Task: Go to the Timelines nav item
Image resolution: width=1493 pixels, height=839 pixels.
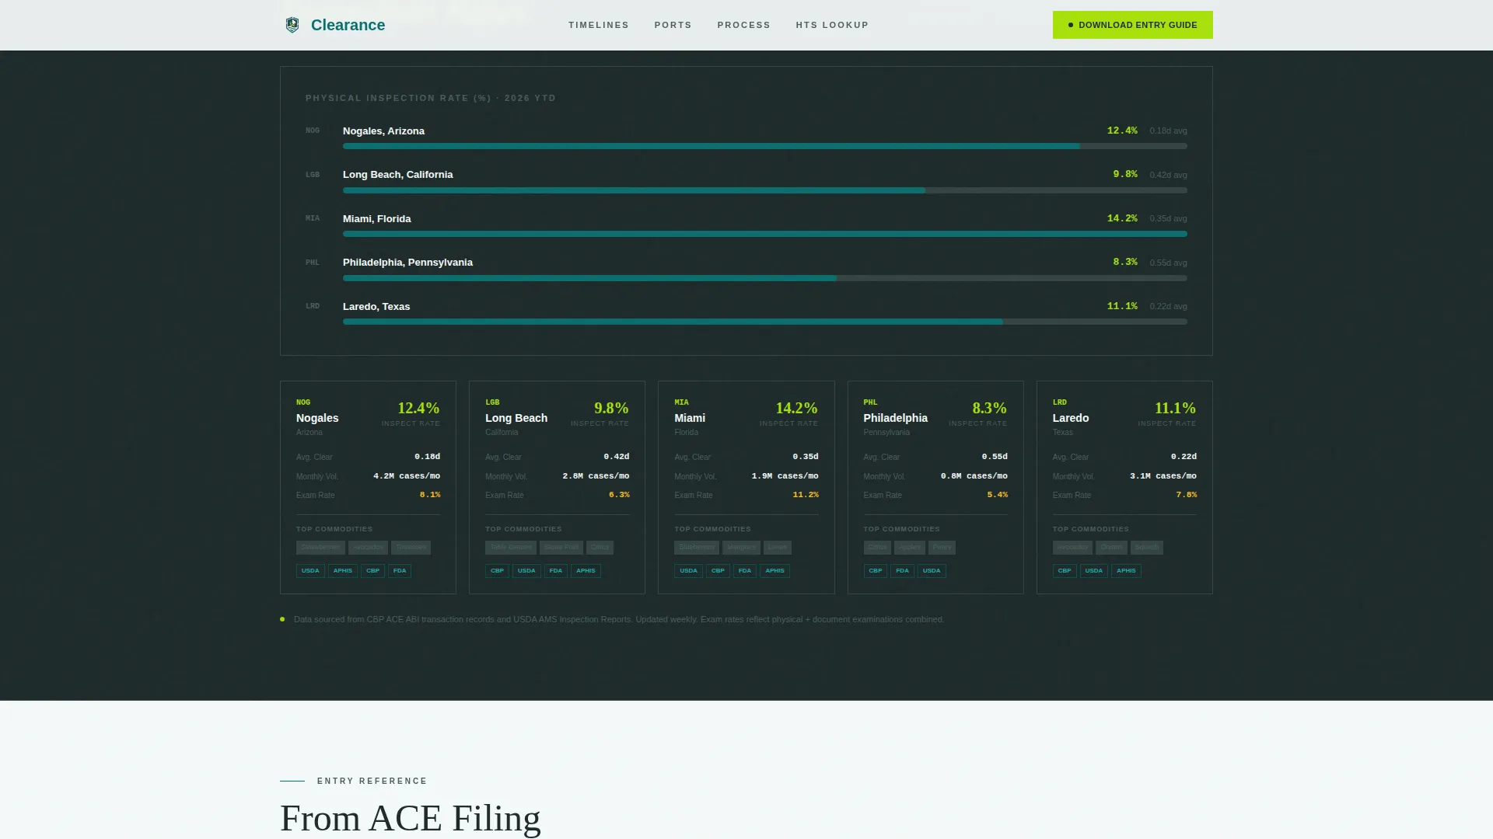Action: 599,25
